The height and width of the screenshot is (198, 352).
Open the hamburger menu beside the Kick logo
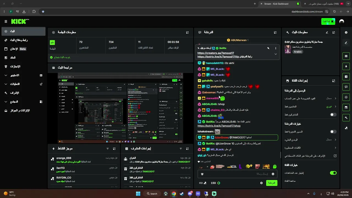coord(6,21)
